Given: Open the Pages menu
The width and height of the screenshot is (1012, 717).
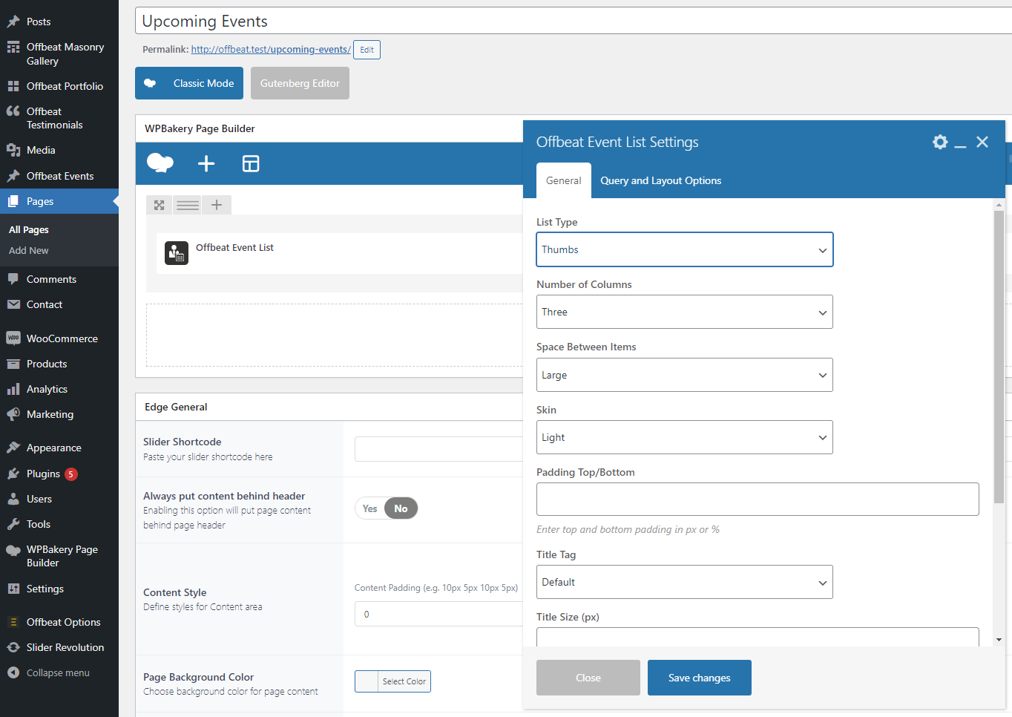Looking at the screenshot, I should [x=59, y=201].
